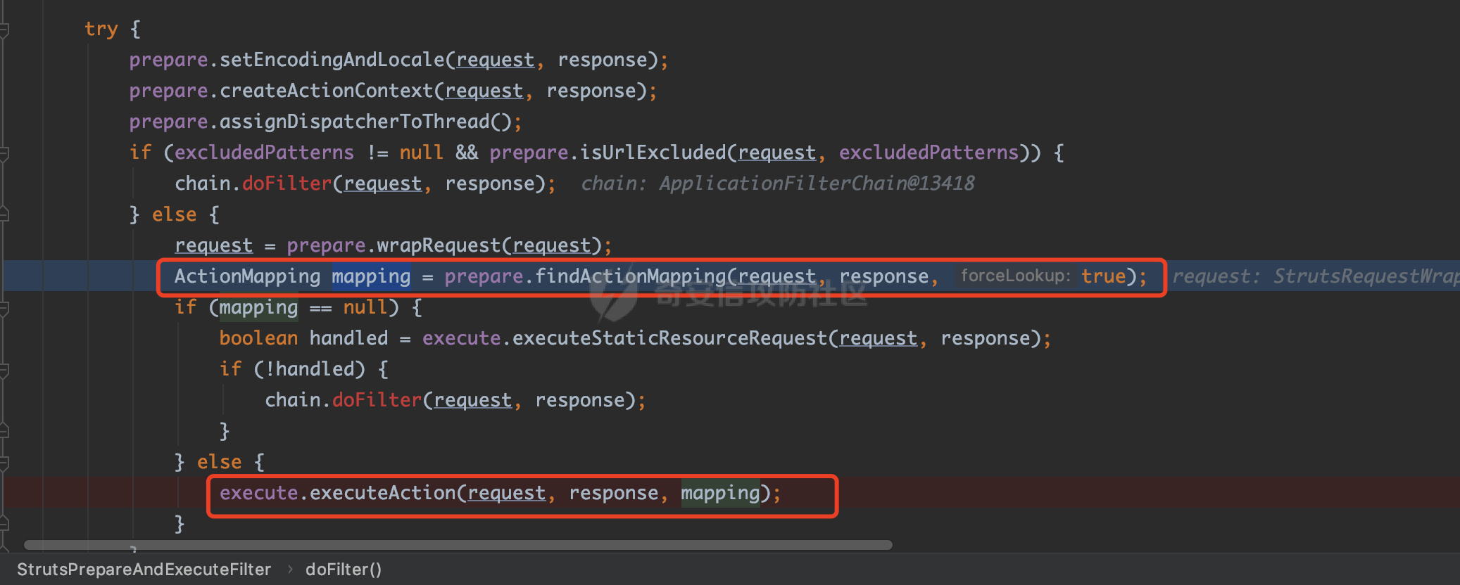Click the highlighted mapping variable declaration
The width and height of the screenshot is (1460, 585).
[371, 276]
